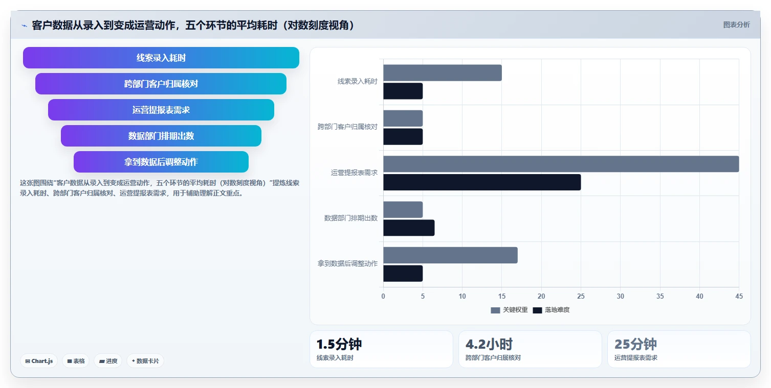This screenshot has height=388, width=771.
Task: Click the 落地难度 bar for 拿到数据后调整动作
Action: pyautogui.click(x=403, y=274)
